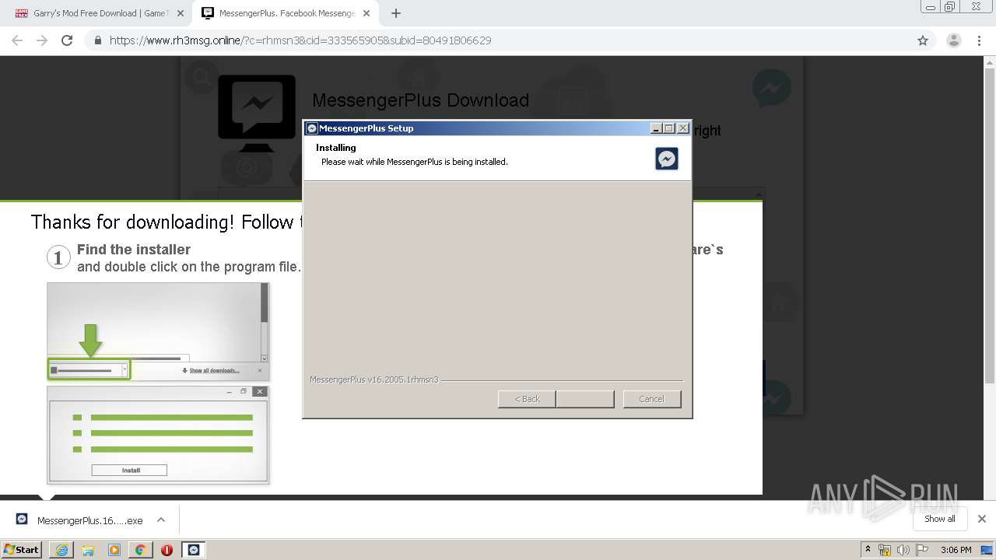Open Action Center flag icon
The height and width of the screenshot is (560, 996).
(921, 550)
